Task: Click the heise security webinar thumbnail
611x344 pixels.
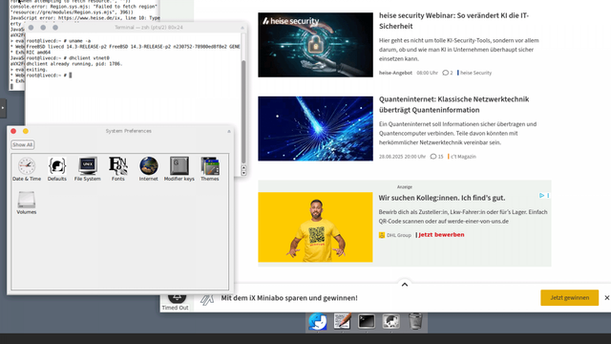Action: tap(315, 45)
